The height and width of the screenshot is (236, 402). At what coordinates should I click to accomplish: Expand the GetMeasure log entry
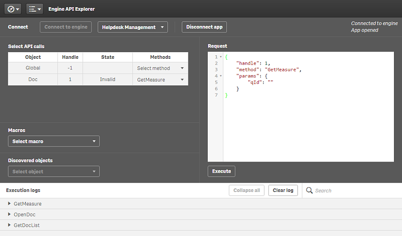(9, 203)
